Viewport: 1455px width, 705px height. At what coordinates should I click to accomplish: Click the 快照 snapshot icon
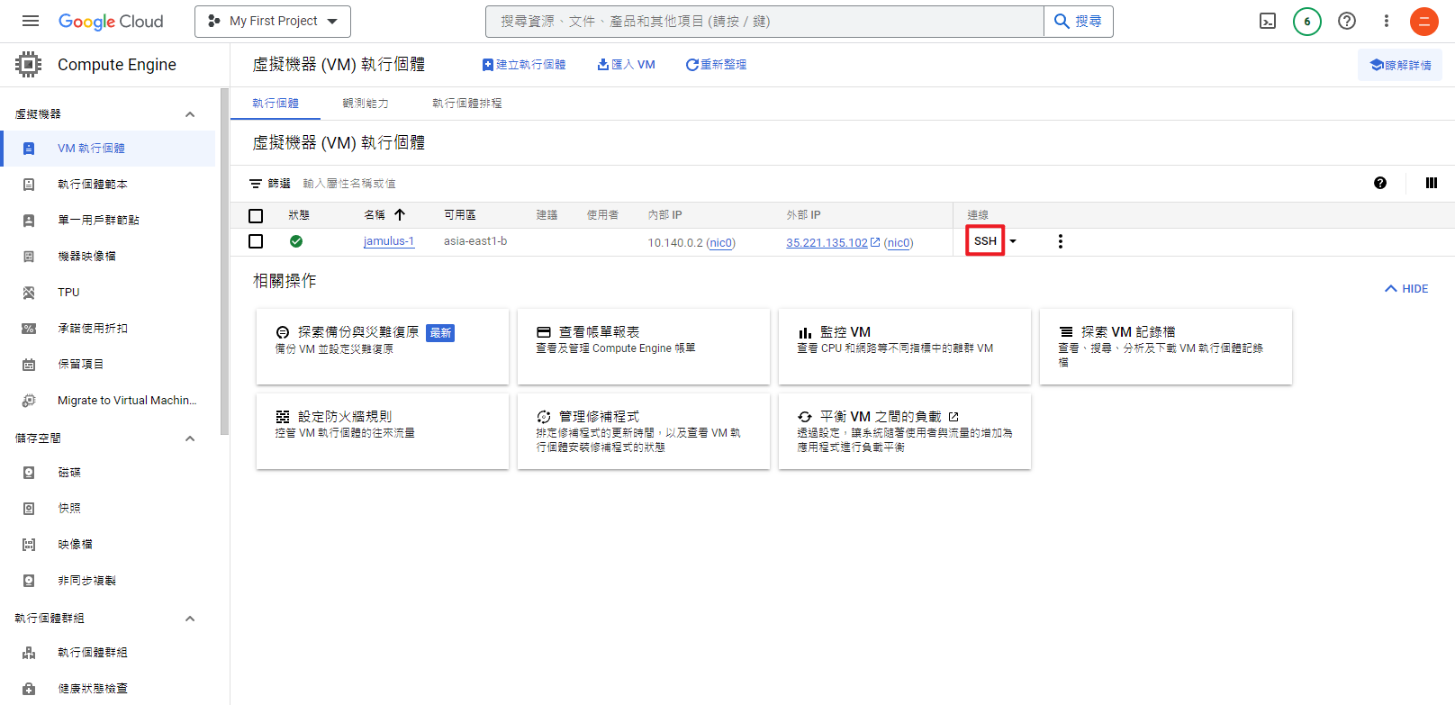coord(29,509)
